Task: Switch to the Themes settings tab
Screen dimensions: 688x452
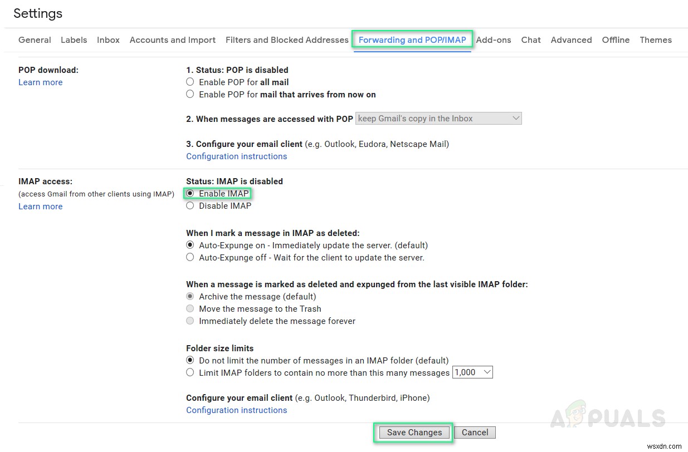Action: tap(655, 40)
